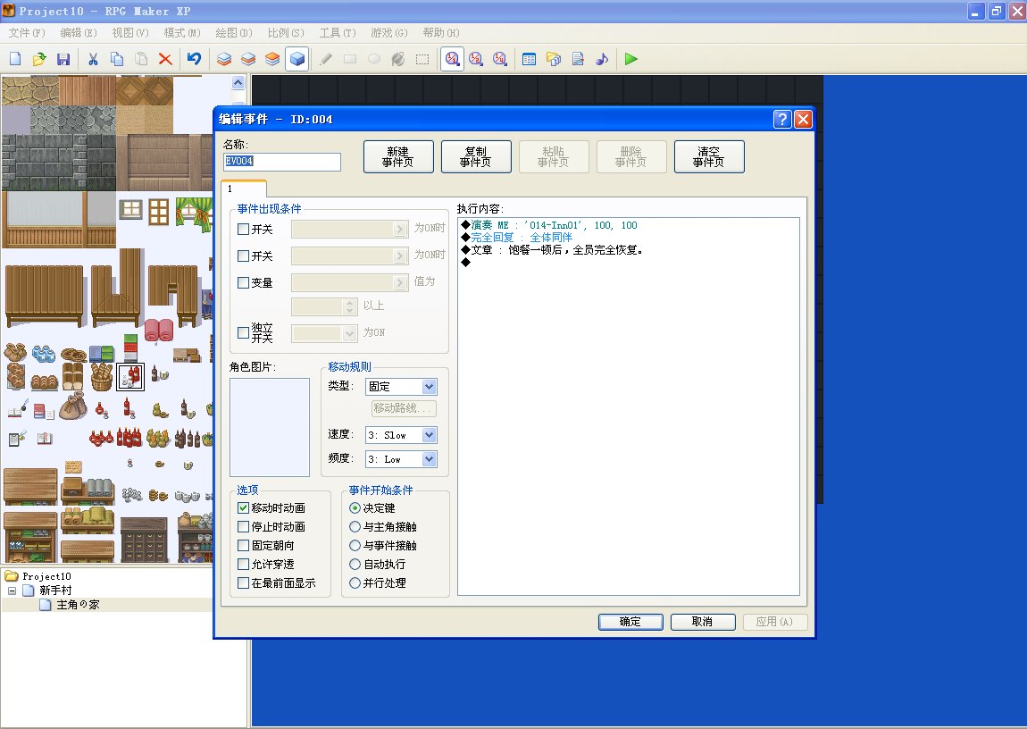Open the 模式(M) menu
The height and width of the screenshot is (729, 1027).
[x=182, y=33]
